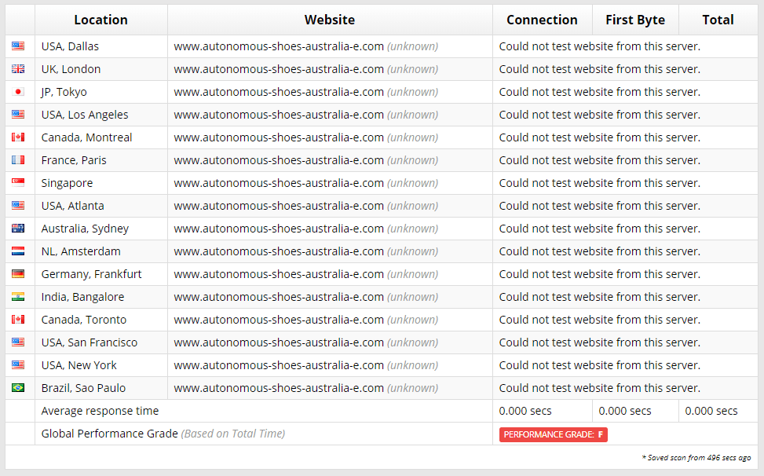
Task: Click the website URL in the Frankfurt row
Action: coord(279,274)
